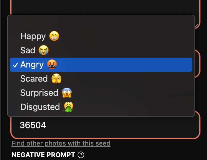Open the Negative Prompt help icon
This screenshot has height=160, width=207.
pos(81,155)
